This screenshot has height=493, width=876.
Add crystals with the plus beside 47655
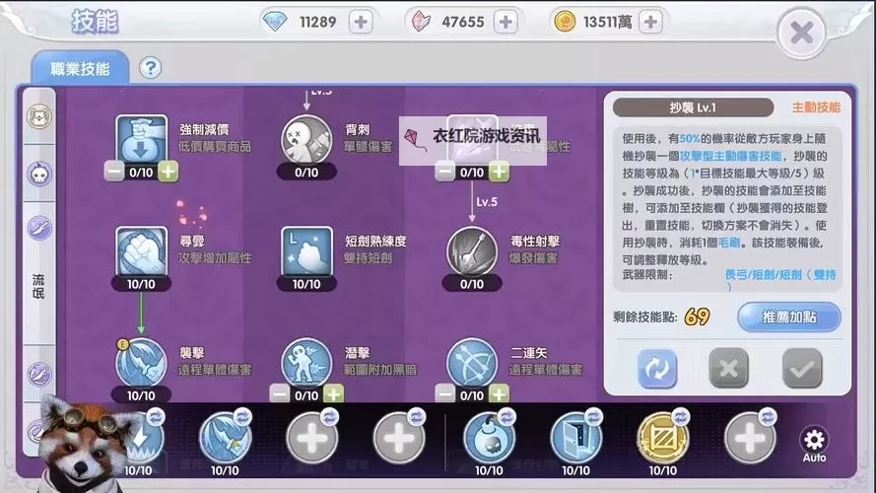[505, 23]
